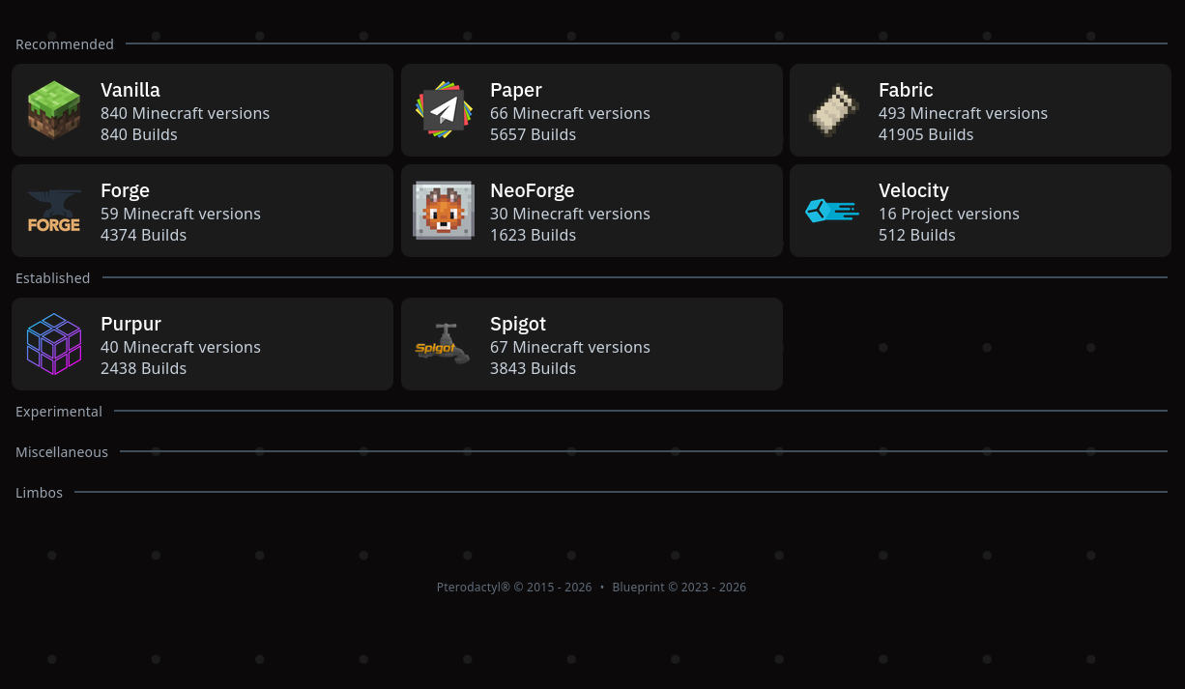Click the Velocity blue logo icon
Screen dimensions: 1185x689
(x=832, y=211)
